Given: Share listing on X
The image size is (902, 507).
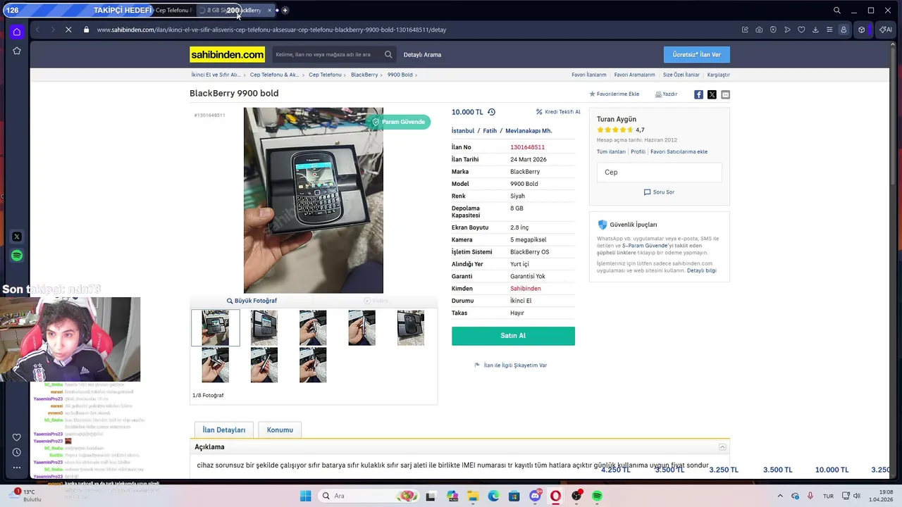Looking at the screenshot, I should point(712,94).
